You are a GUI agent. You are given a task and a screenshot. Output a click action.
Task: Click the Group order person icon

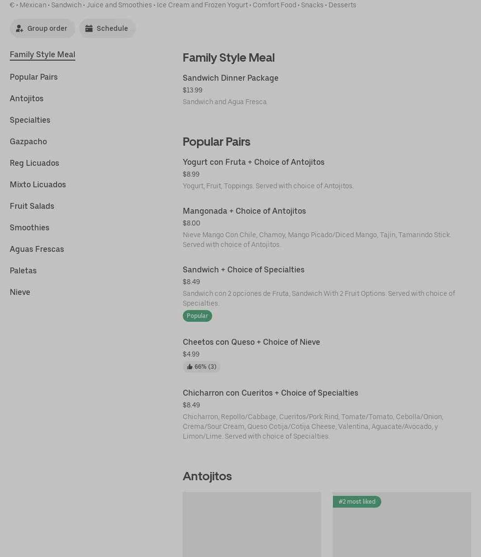20,28
